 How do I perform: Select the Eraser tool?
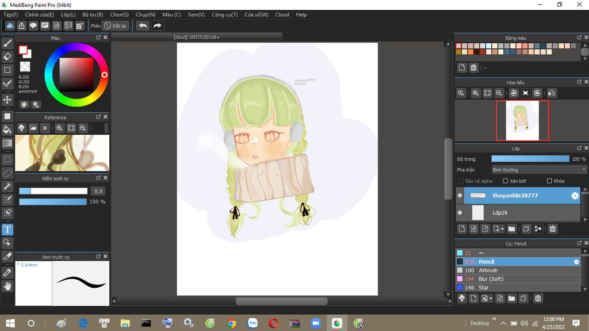tap(7, 57)
